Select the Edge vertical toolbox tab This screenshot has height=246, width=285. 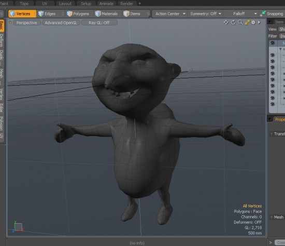(x=2, y=108)
